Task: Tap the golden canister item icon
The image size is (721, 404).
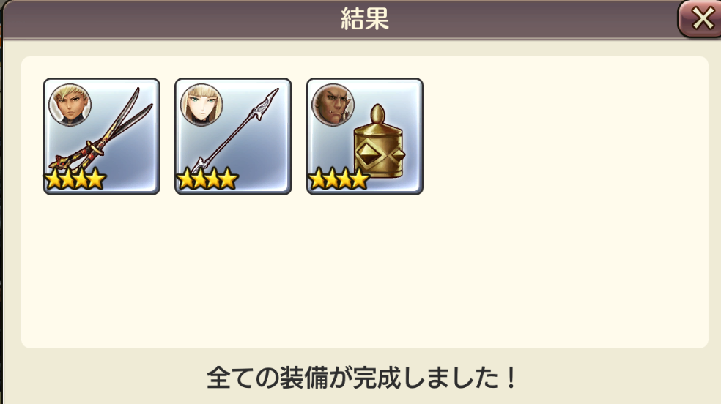Action: click(x=380, y=141)
